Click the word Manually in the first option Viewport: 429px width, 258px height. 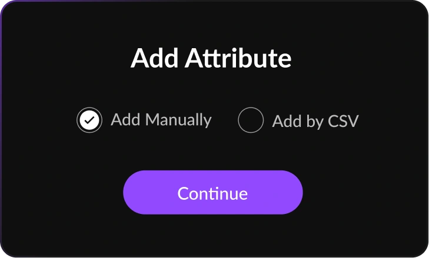tap(178, 120)
